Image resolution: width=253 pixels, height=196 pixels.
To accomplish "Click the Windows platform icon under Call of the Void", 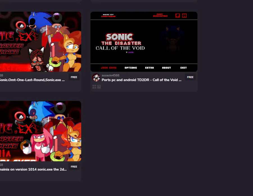I will [94, 87].
